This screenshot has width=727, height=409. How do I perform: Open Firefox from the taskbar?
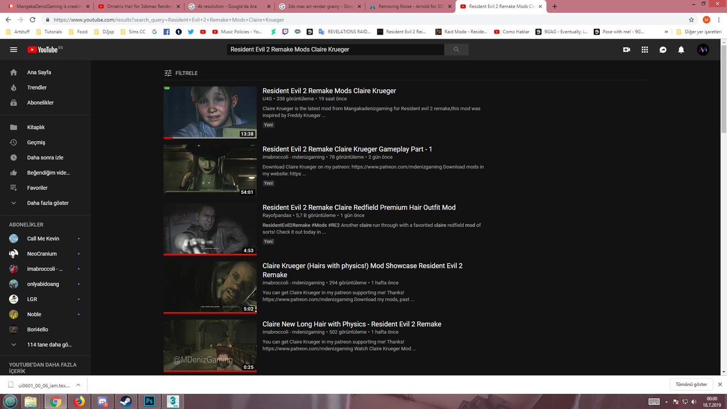click(x=78, y=401)
